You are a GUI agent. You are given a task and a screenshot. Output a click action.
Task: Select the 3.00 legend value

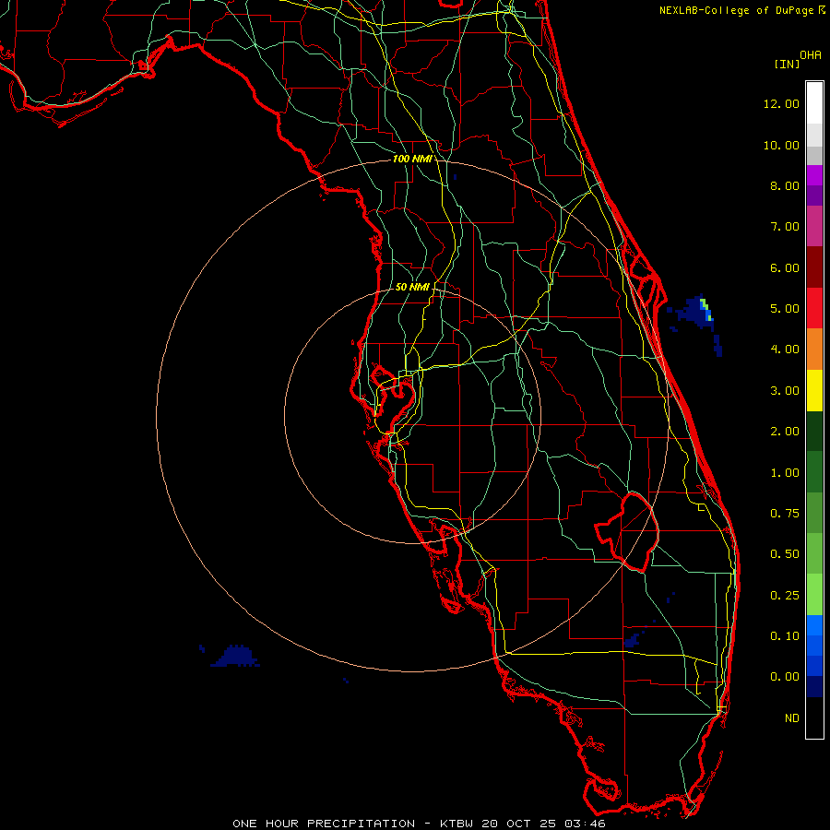tap(784, 391)
